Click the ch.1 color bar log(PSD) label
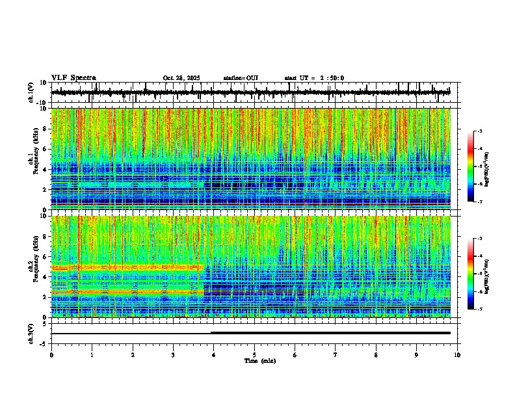 pyautogui.click(x=486, y=170)
